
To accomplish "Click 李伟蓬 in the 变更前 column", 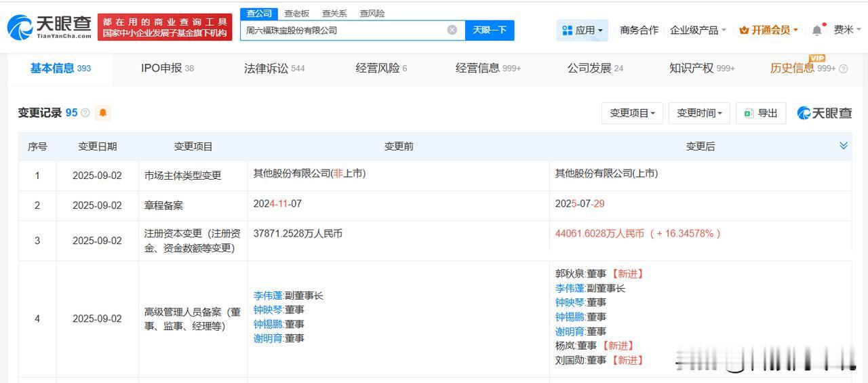I will click(x=267, y=296).
